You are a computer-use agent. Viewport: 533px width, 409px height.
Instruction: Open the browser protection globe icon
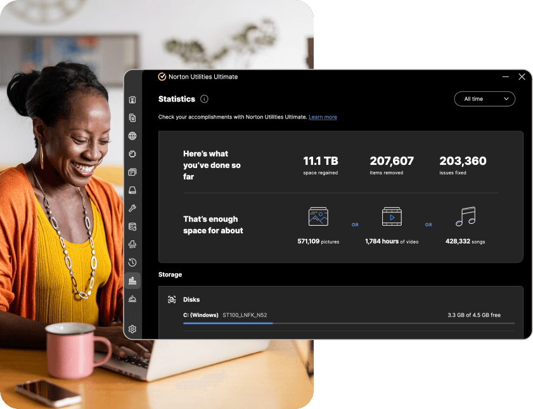point(132,135)
